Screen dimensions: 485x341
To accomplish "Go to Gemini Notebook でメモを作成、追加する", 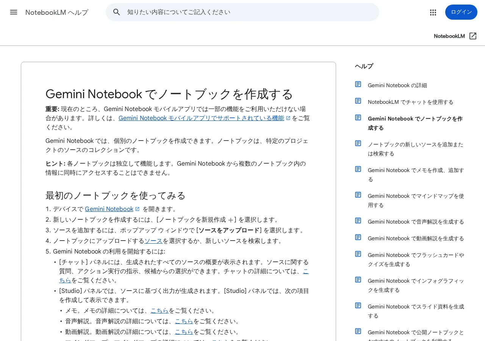I will click(x=416, y=175).
